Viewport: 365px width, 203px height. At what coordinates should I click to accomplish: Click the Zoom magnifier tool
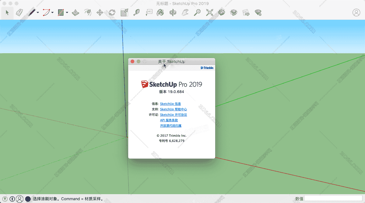[x=198, y=12]
